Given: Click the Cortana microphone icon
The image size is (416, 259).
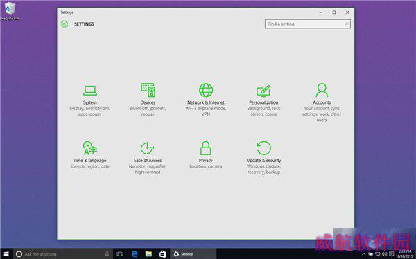Looking at the screenshot, I should point(107,254).
